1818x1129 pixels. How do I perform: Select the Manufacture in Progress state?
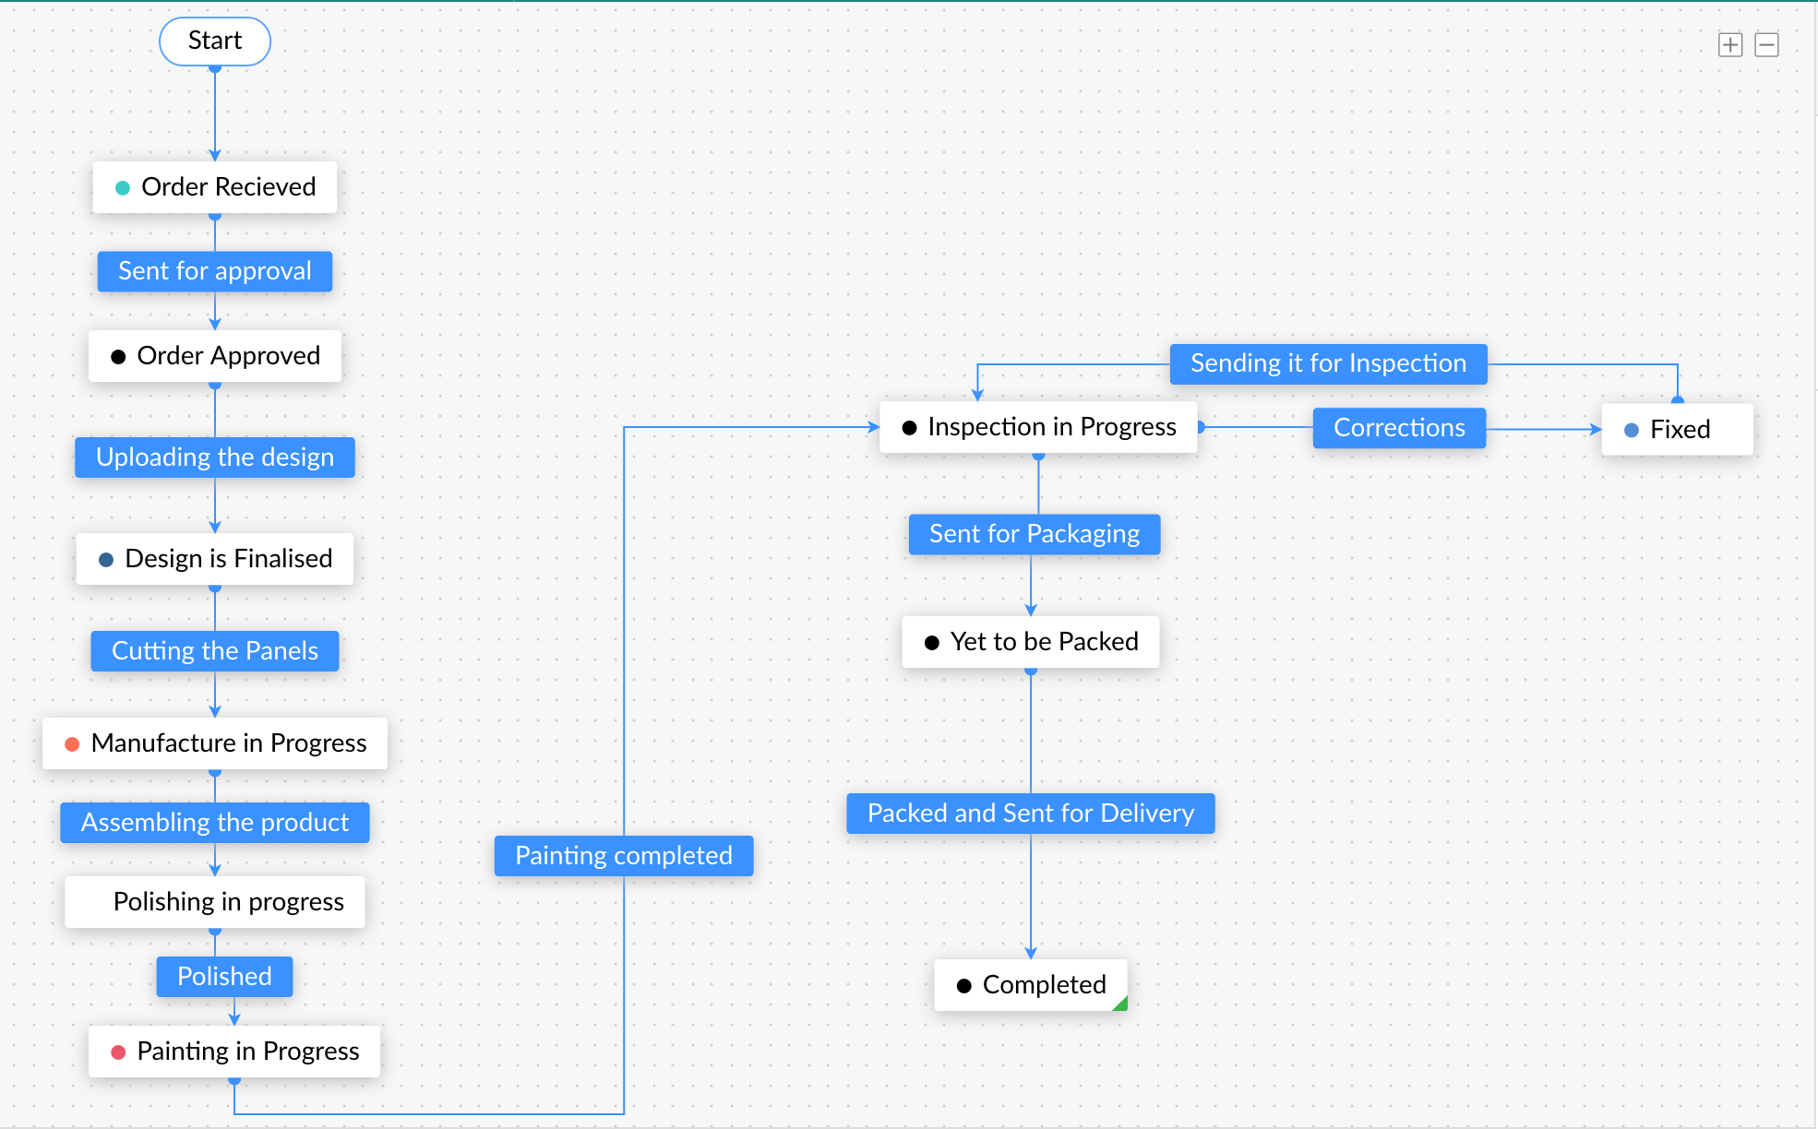[215, 743]
